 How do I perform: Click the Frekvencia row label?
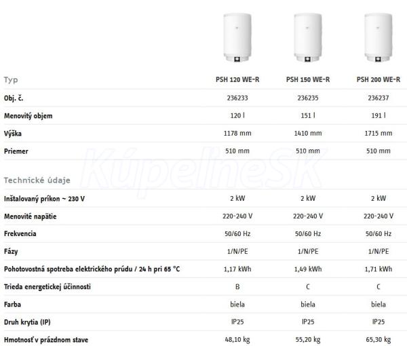click(x=20, y=233)
